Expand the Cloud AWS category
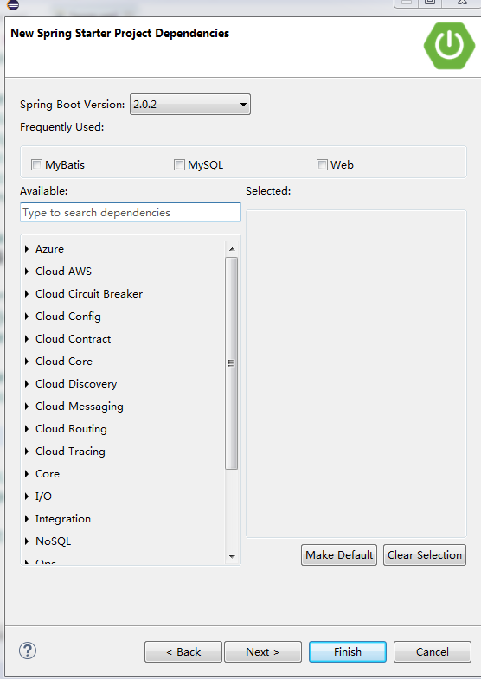The width and height of the screenshot is (481, 679). click(x=27, y=272)
